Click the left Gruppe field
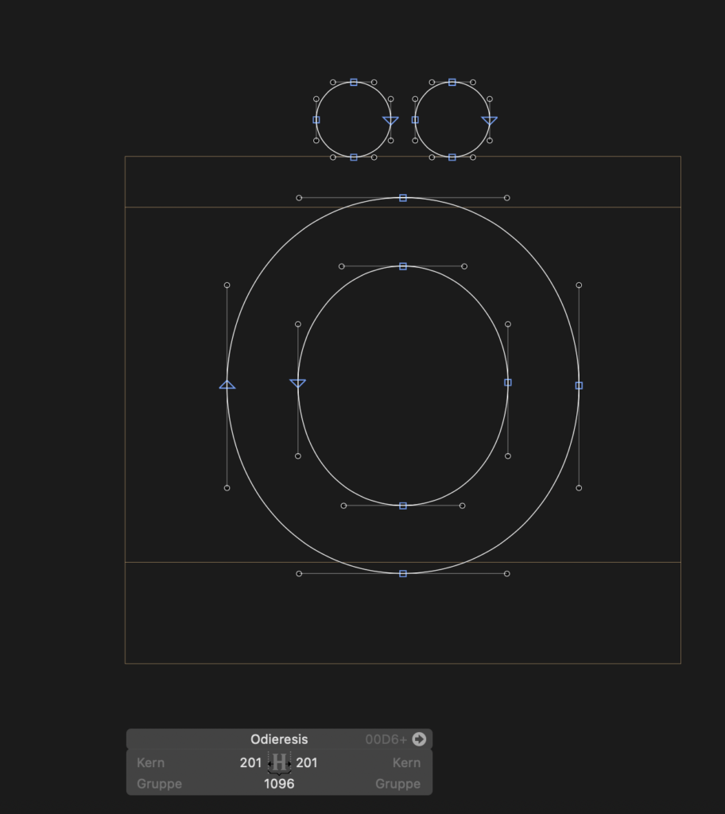Image resolution: width=725 pixels, height=814 pixels. click(x=159, y=784)
